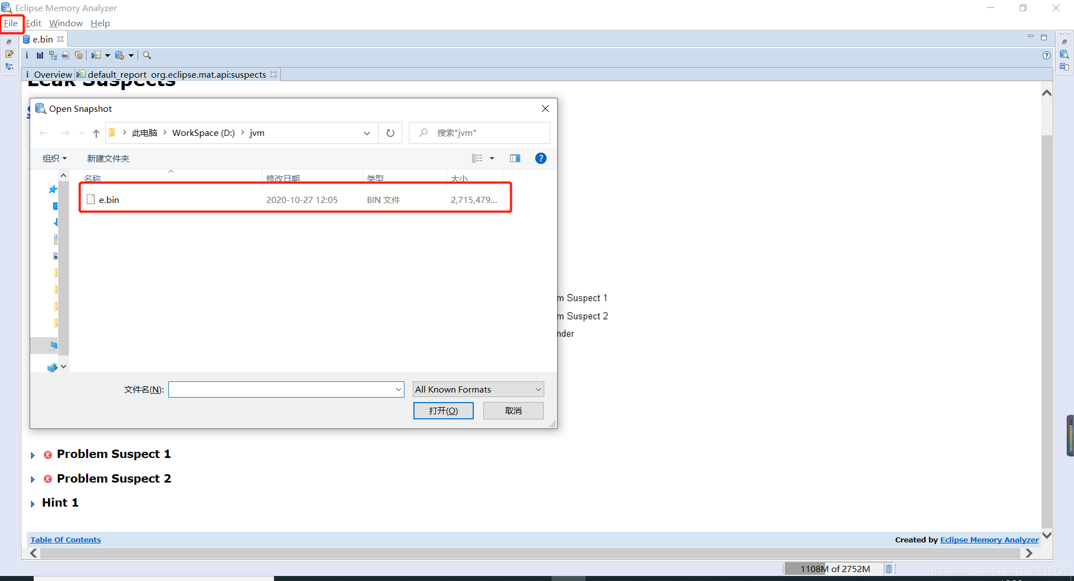Open the Navigation History icon in left sidebar
The width and height of the screenshot is (1074, 581).
[10, 67]
